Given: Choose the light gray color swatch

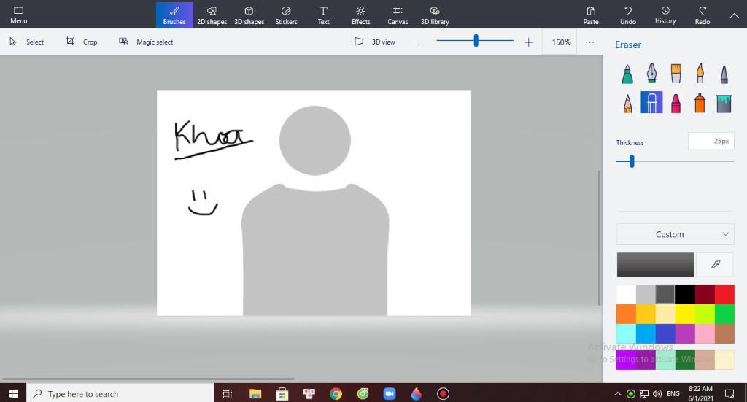Looking at the screenshot, I should tap(646, 294).
